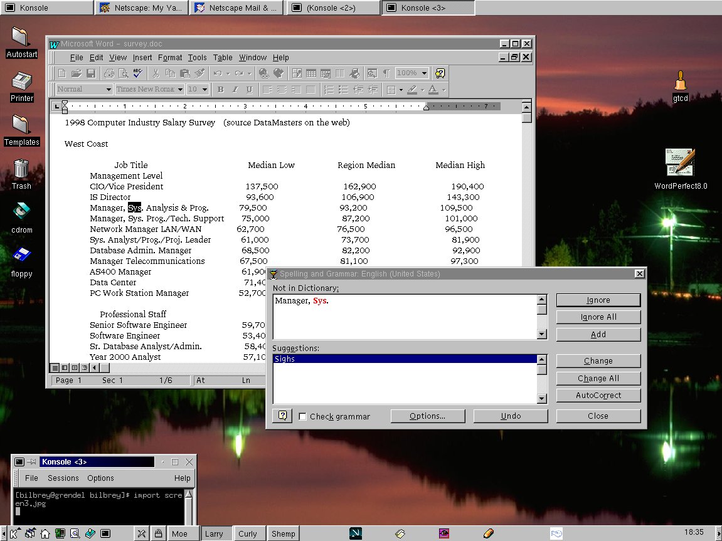Toggle Bold formatting button

[220, 90]
